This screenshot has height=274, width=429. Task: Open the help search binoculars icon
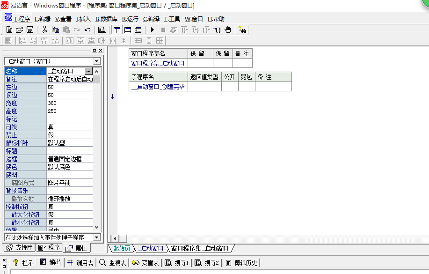[x=242, y=30]
